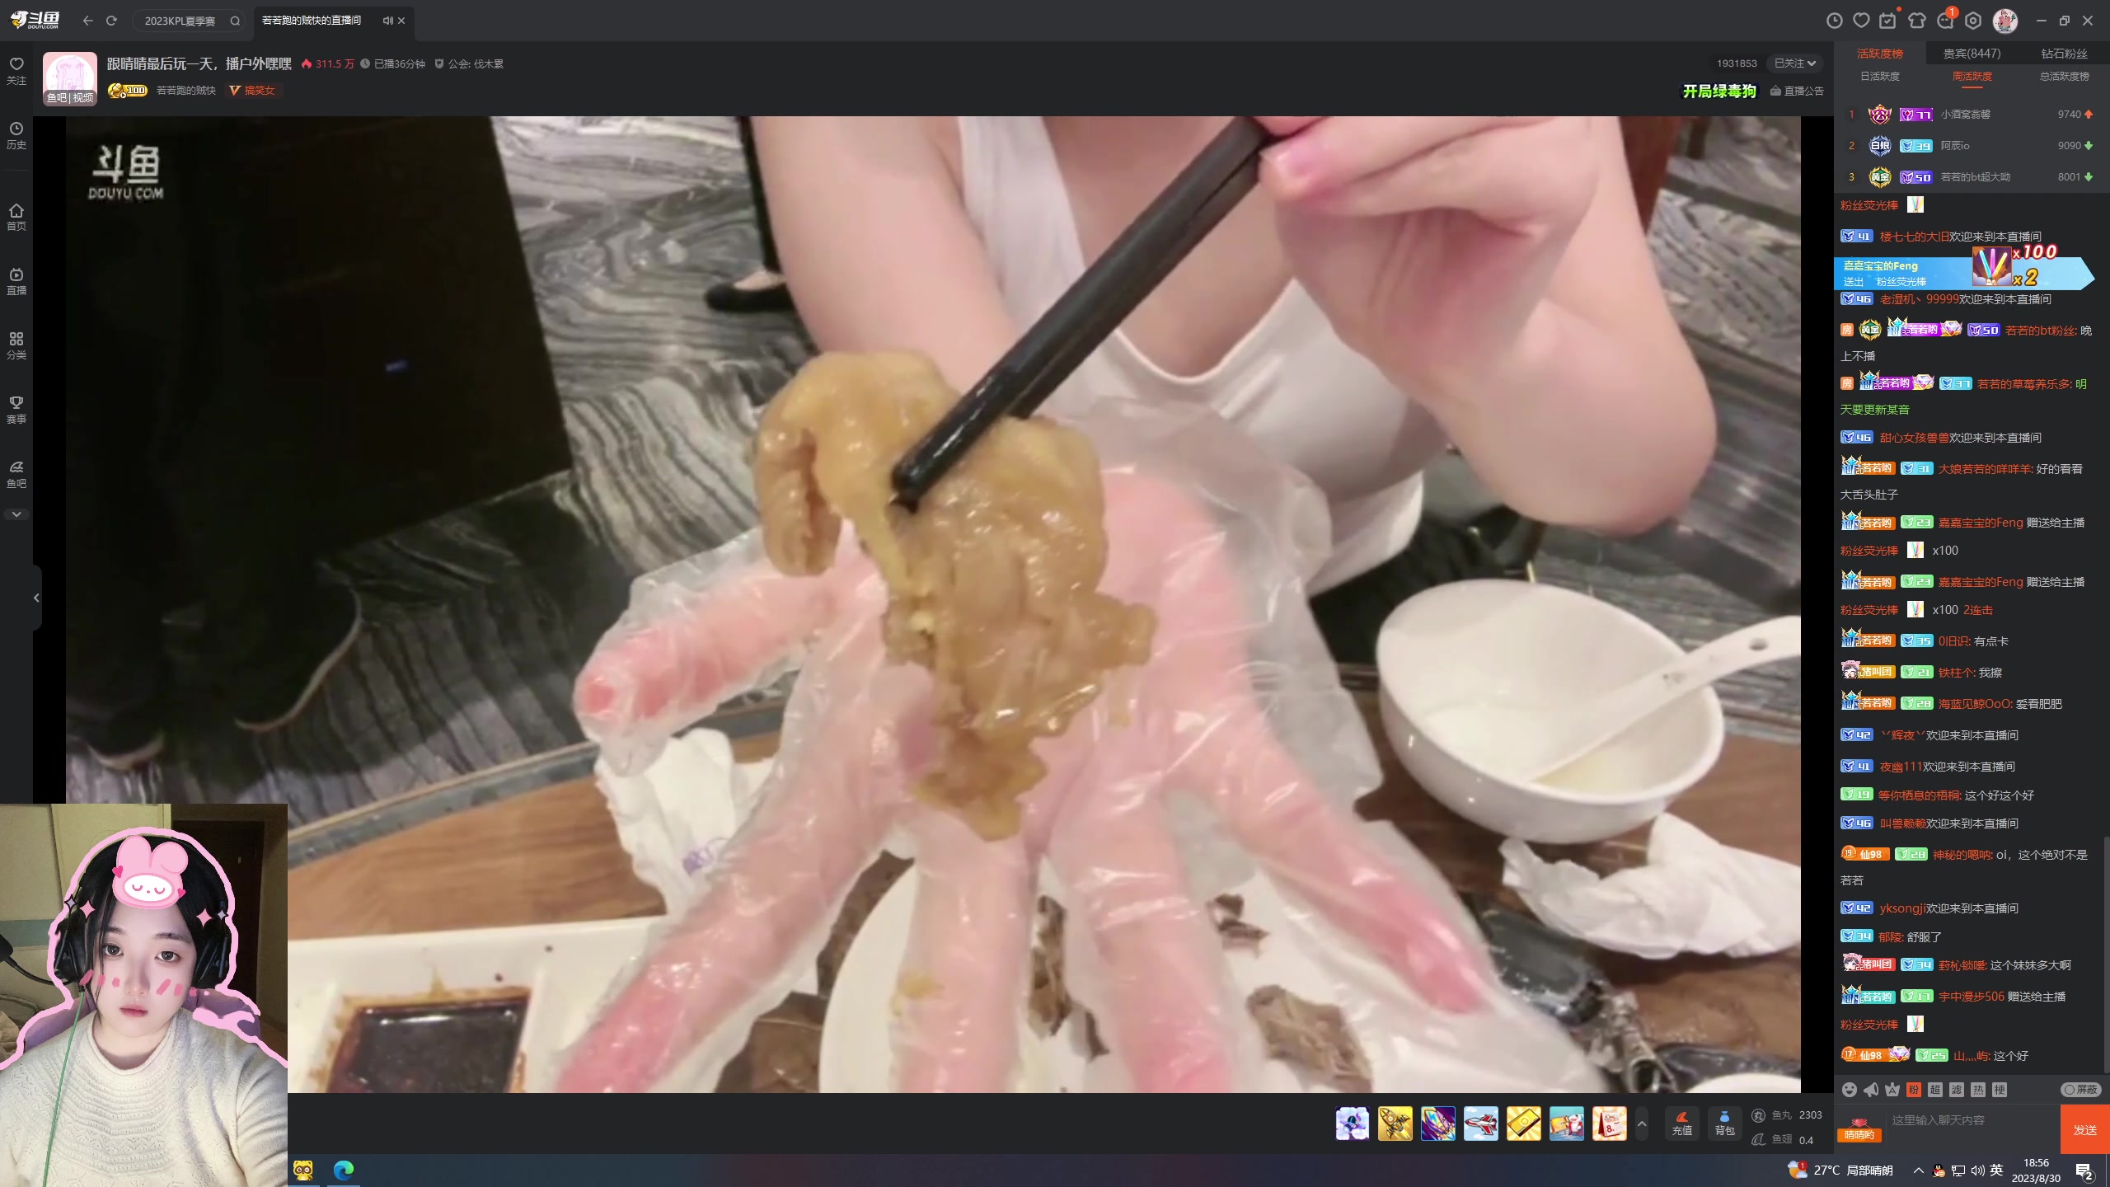Toggle the 屏蔽 chat block switch
This screenshot has height=1187, width=2110.
[2080, 1090]
